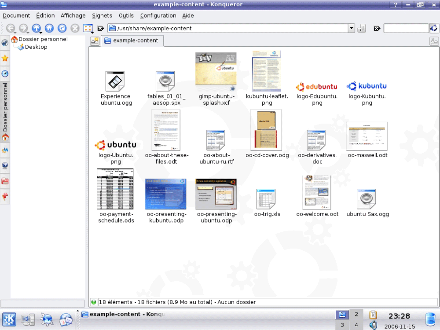
Task: Click the green status indicator in the status bar
Action: 94,302
